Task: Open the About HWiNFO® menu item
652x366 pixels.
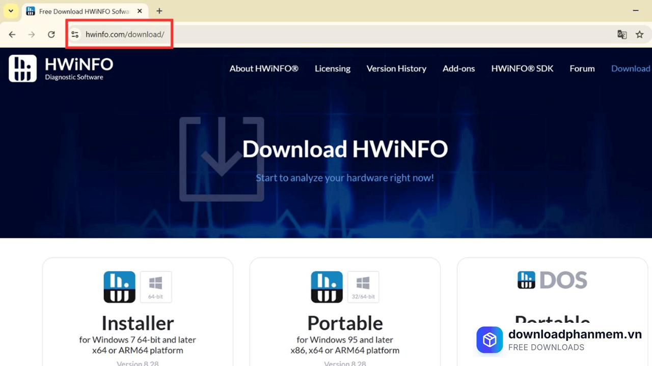Action: (x=264, y=69)
